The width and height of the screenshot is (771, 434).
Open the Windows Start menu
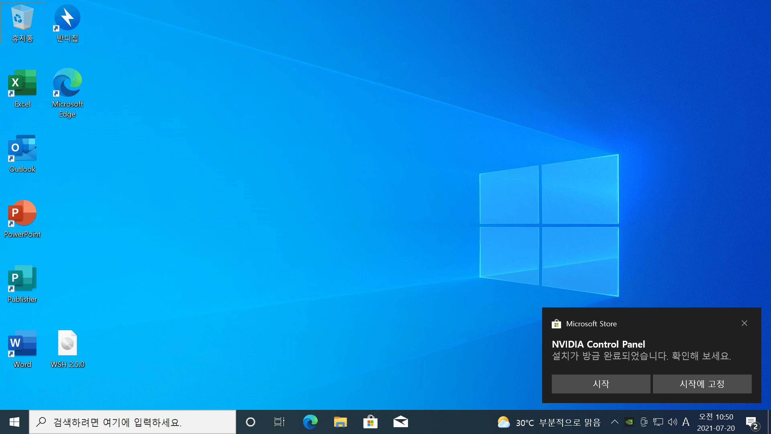(x=14, y=422)
